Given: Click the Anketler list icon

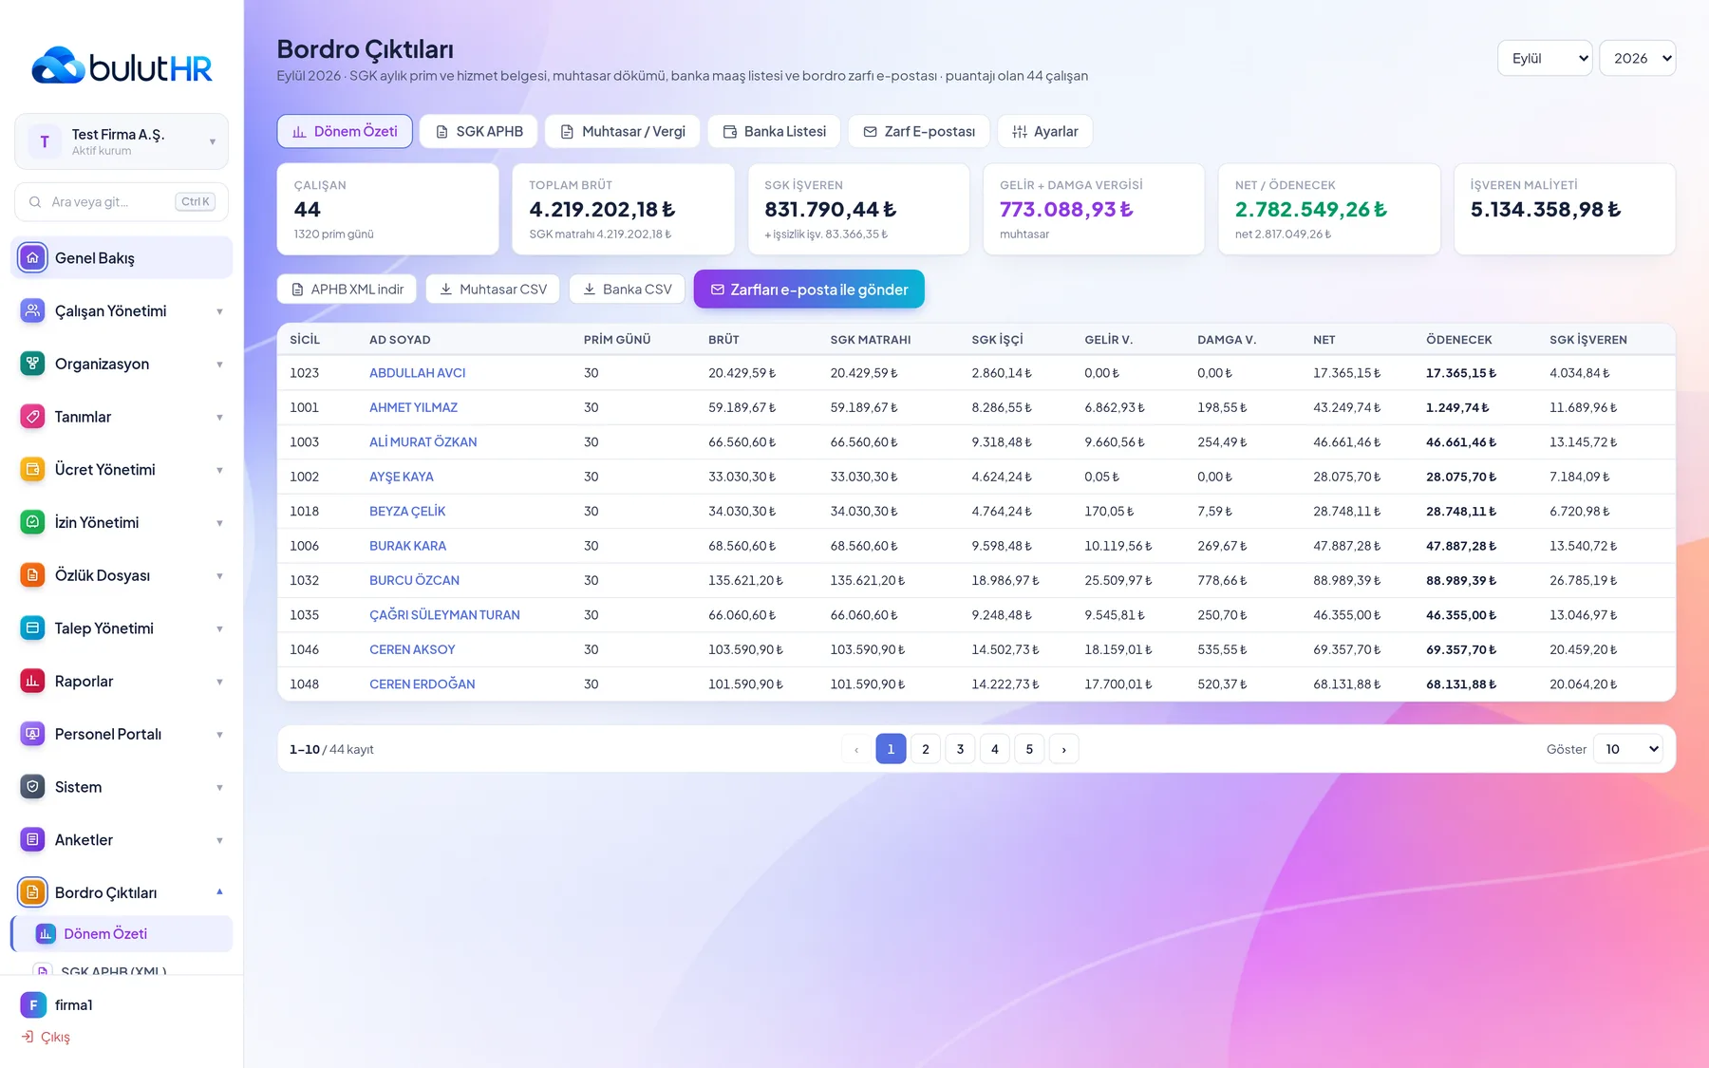Looking at the screenshot, I should click(x=32, y=840).
